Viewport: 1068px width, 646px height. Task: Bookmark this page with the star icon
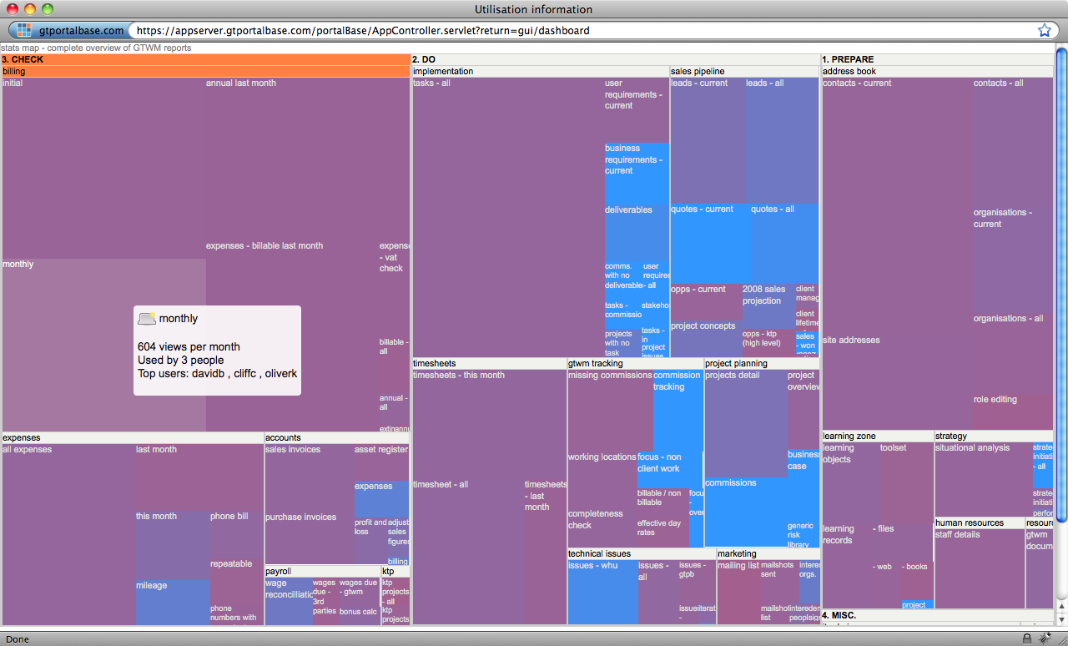click(1044, 31)
